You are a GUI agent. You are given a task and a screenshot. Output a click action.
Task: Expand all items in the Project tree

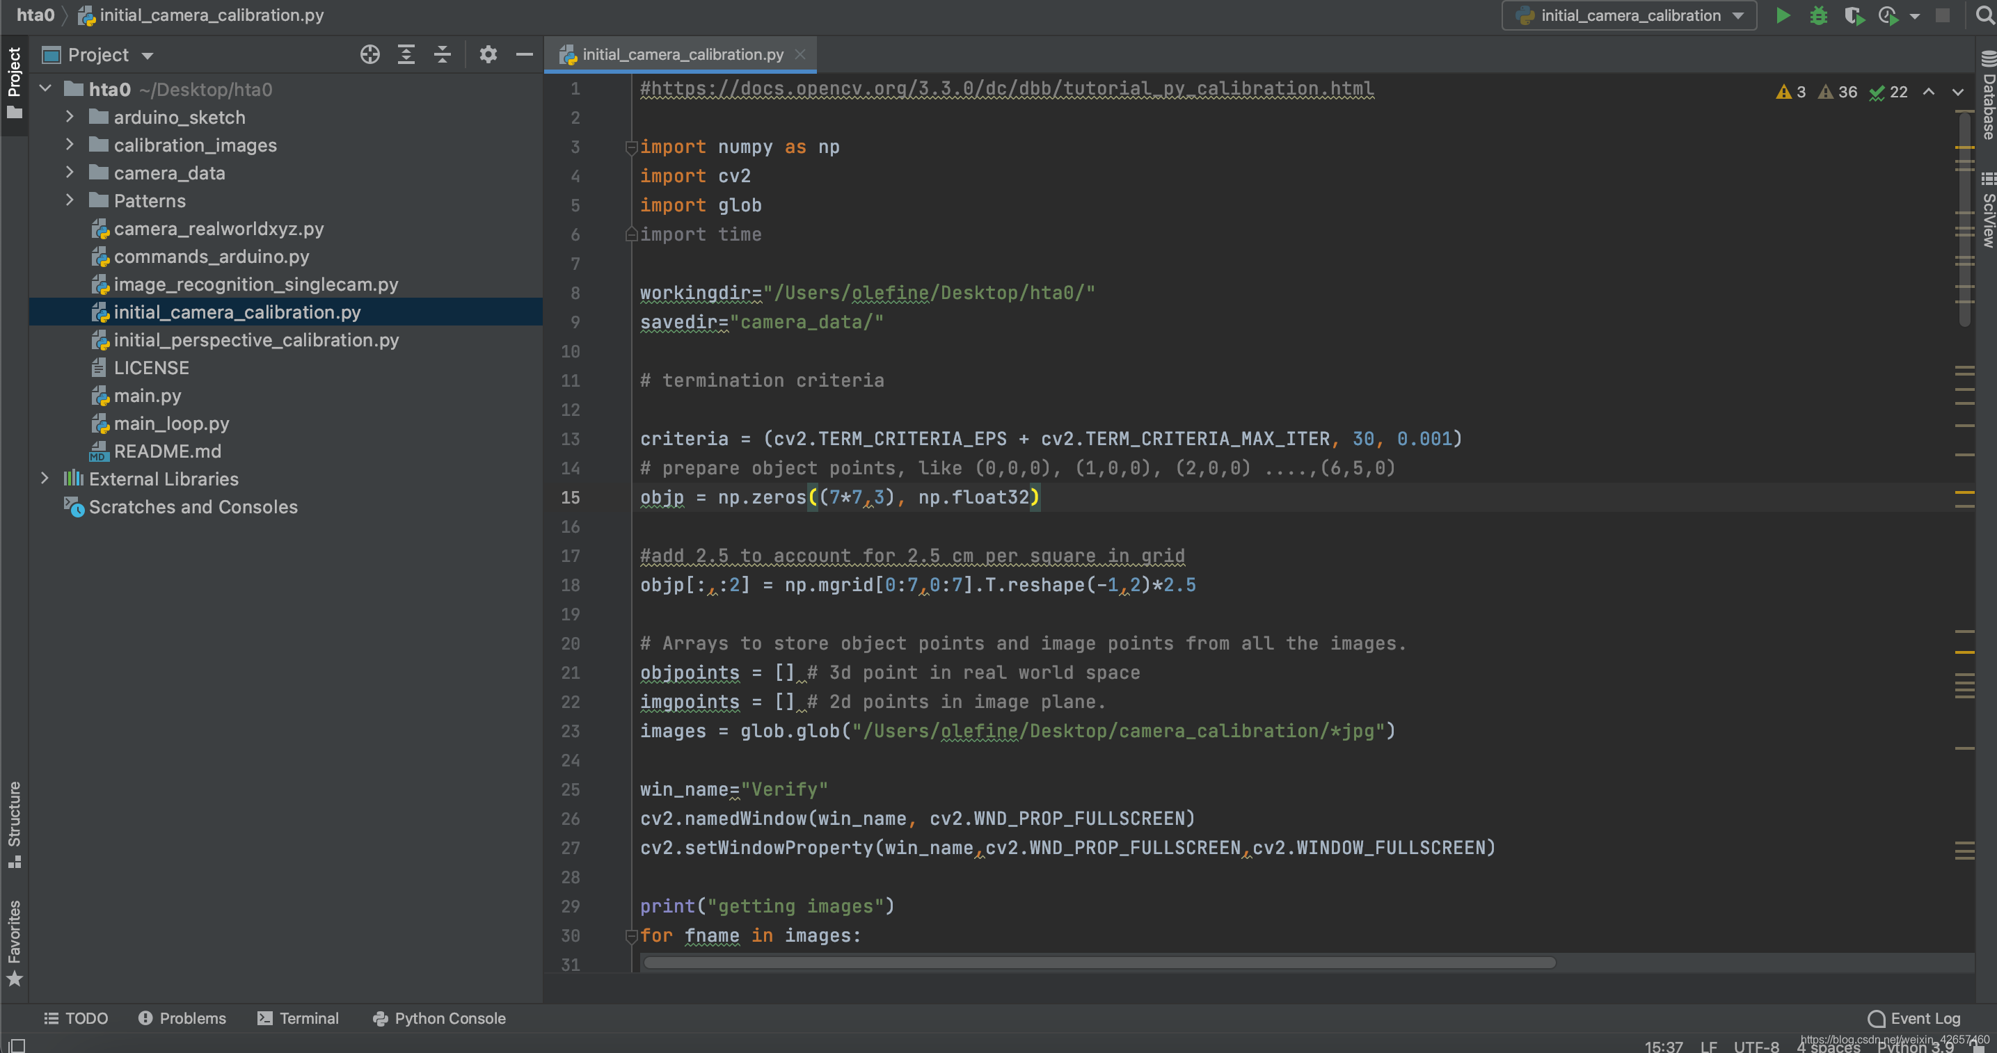[x=406, y=54]
